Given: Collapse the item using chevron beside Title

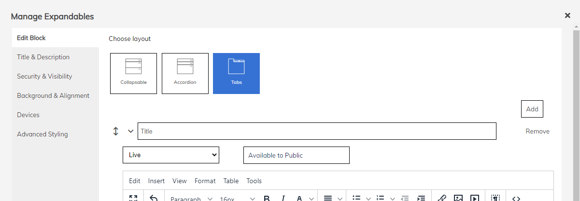Looking at the screenshot, I should tap(130, 131).
